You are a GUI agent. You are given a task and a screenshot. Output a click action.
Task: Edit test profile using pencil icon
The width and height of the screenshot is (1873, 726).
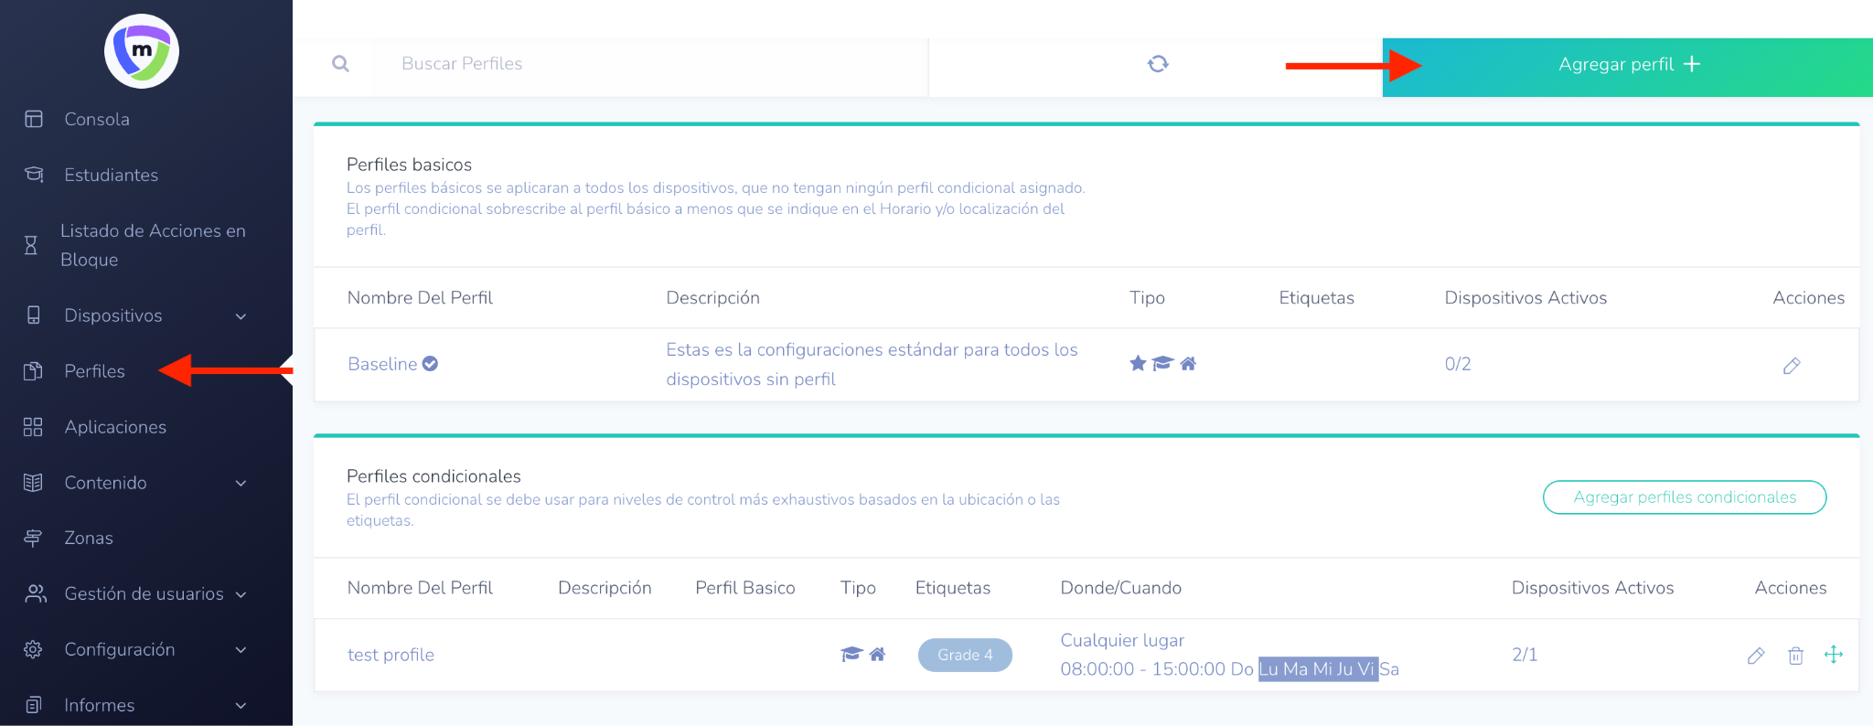[x=1755, y=656]
